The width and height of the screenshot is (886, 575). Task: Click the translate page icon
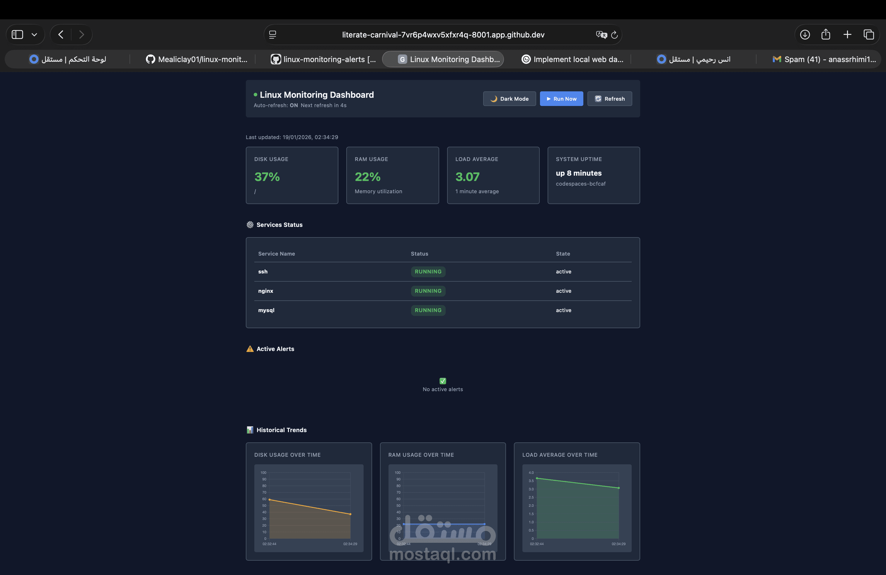601,35
